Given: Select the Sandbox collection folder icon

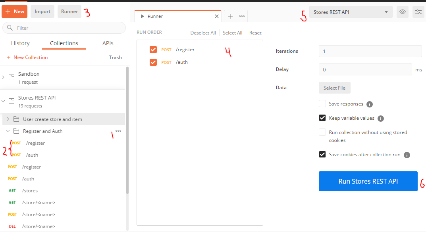Looking at the screenshot, I should point(12,77).
